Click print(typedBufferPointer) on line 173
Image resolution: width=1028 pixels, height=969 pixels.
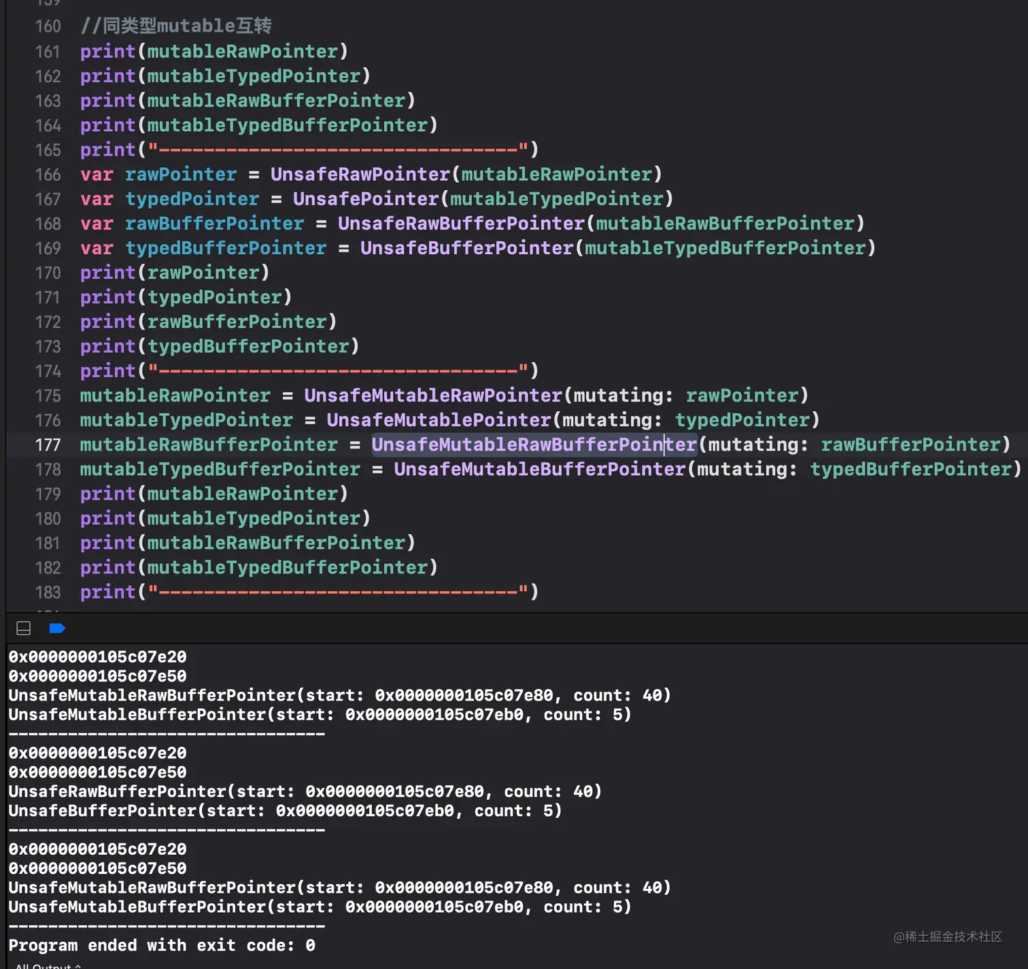[x=220, y=346]
